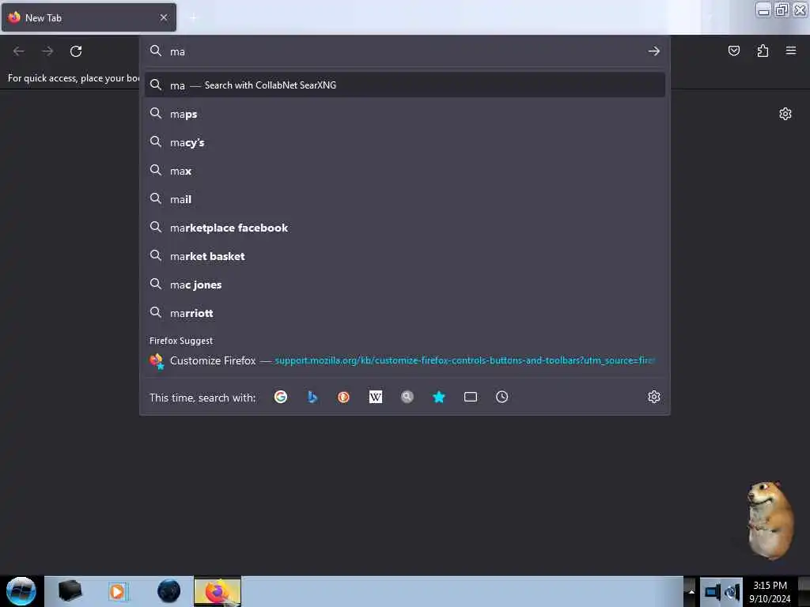This screenshot has width=810, height=607.
Task: Search with Google one-off engine icon
Action: pos(281,397)
